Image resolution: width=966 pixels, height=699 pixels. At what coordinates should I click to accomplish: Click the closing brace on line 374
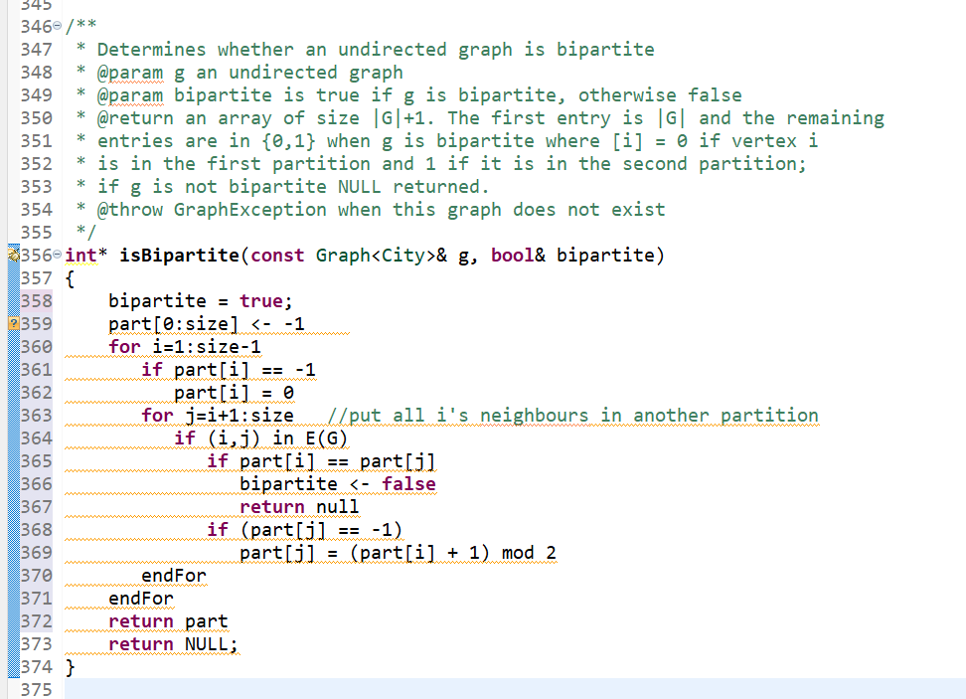68,666
